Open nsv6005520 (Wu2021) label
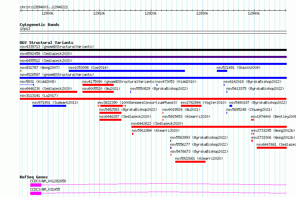 101,89
